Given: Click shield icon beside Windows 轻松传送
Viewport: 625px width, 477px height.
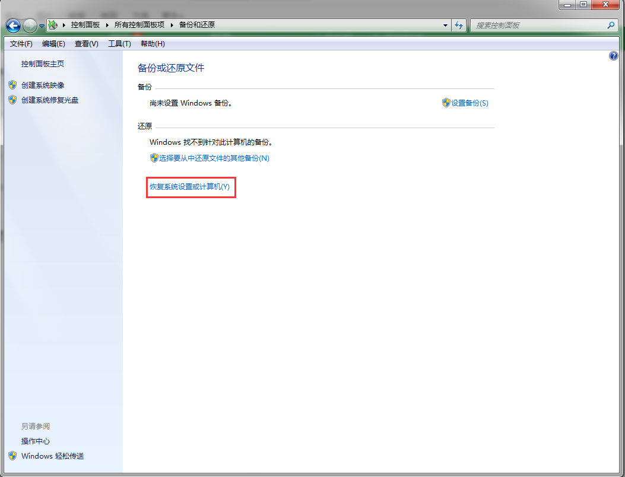Looking at the screenshot, I should tap(12, 456).
